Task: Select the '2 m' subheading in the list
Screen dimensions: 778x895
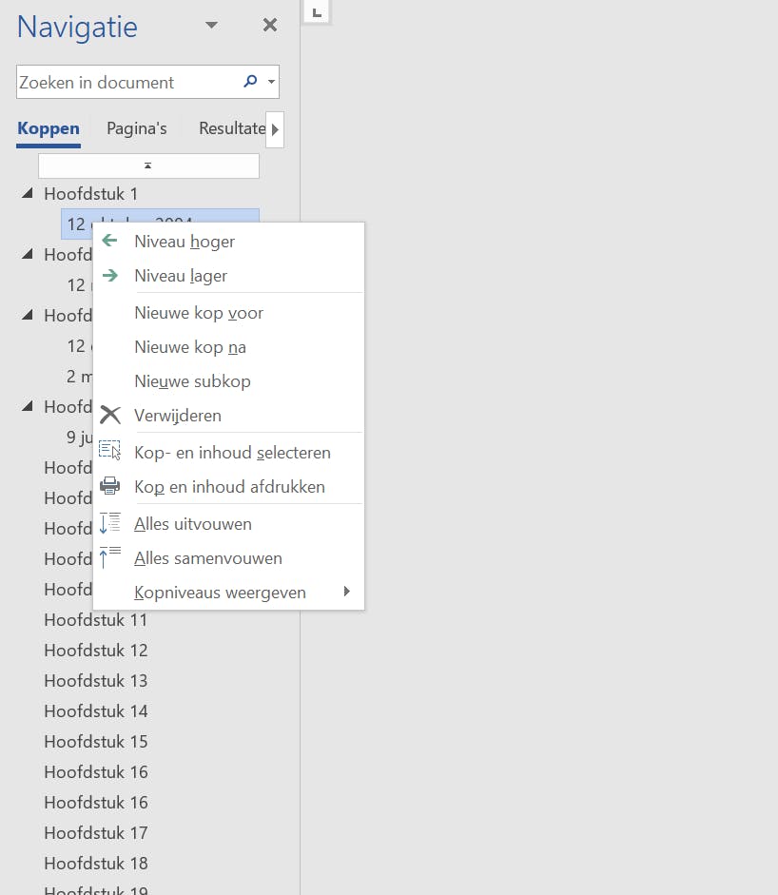Action: [x=79, y=377]
